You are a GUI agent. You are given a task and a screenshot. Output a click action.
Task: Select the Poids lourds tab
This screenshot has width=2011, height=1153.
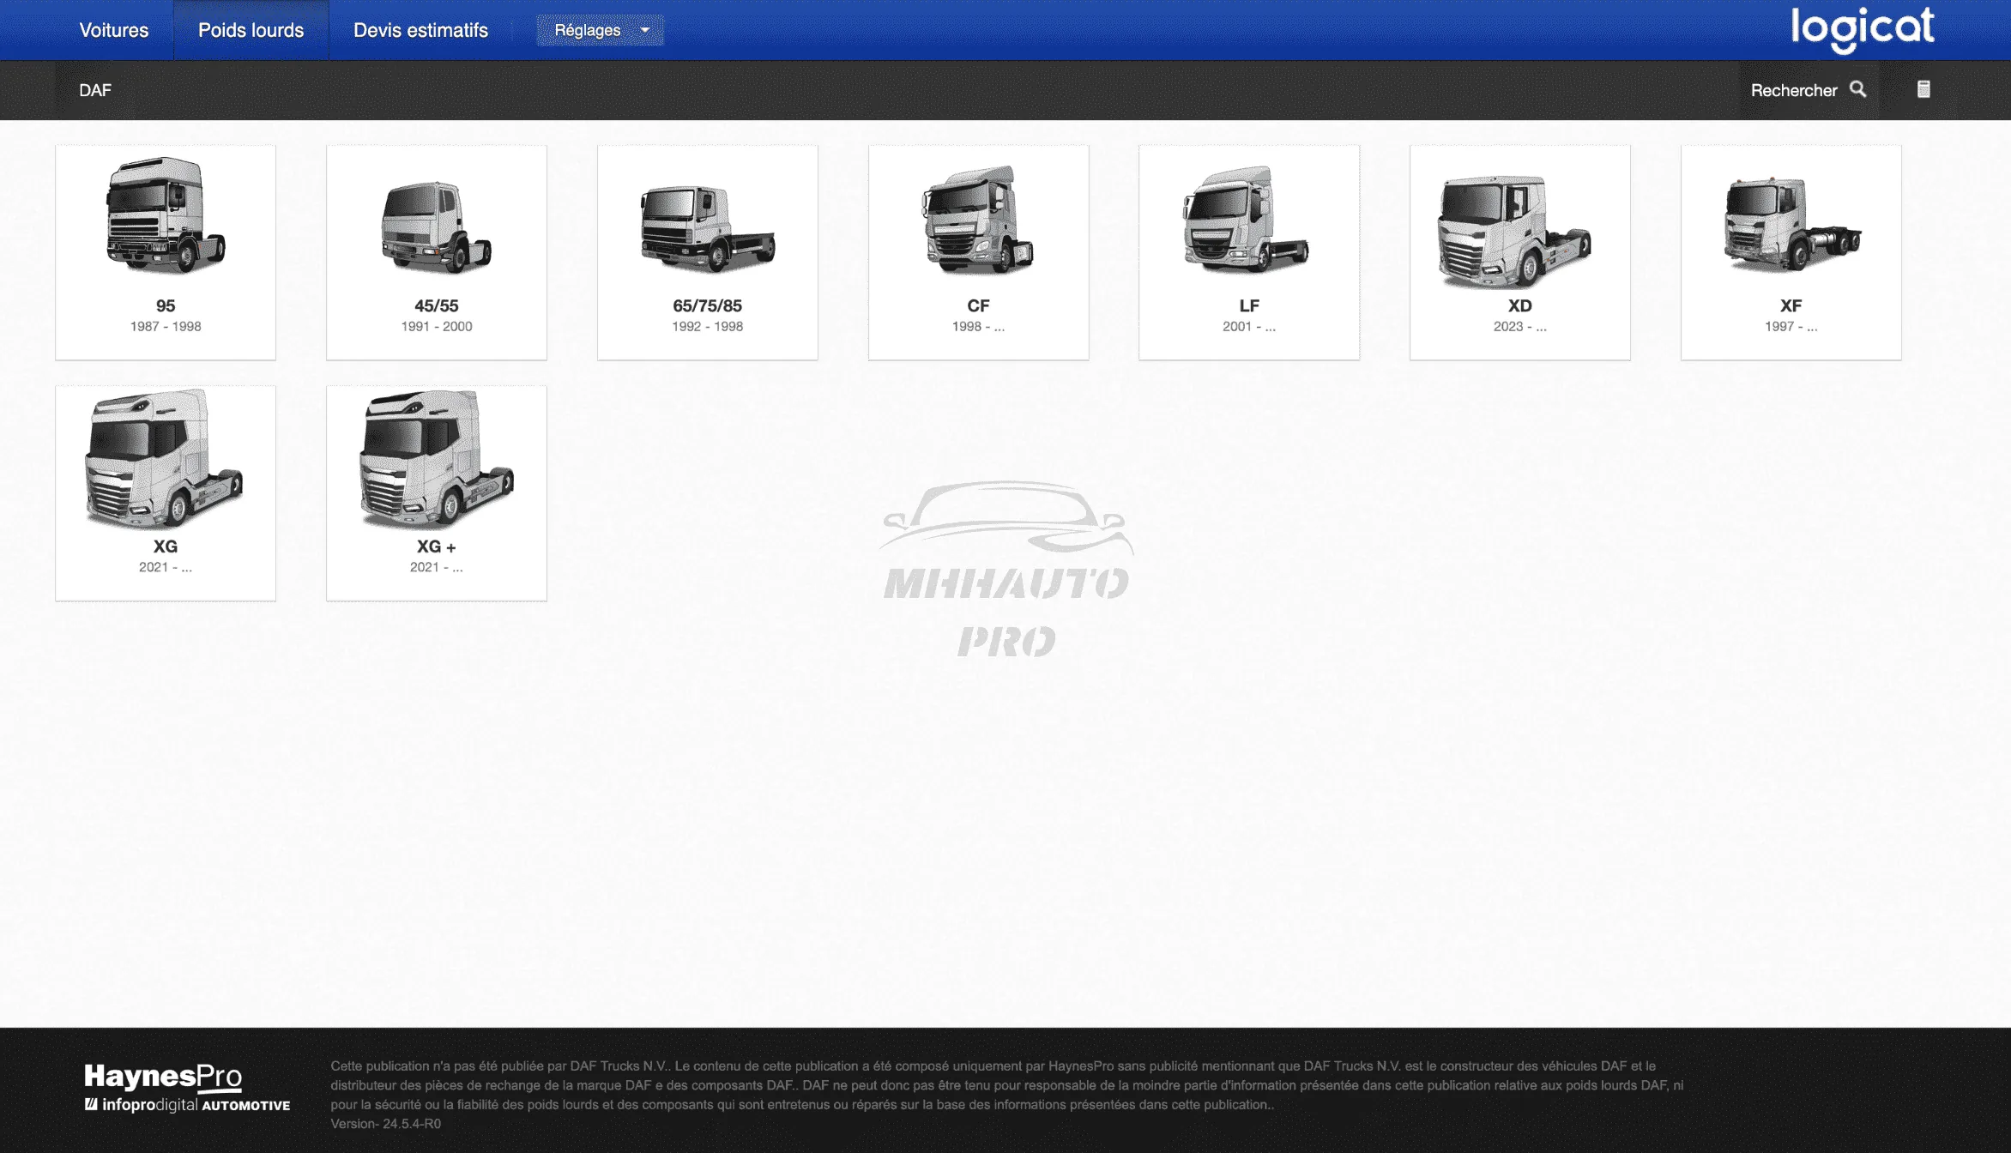pyautogui.click(x=251, y=30)
